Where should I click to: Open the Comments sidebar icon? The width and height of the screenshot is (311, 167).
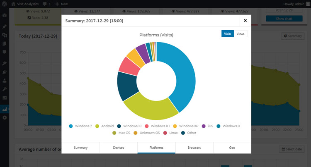pyautogui.click(x=5, y=52)
